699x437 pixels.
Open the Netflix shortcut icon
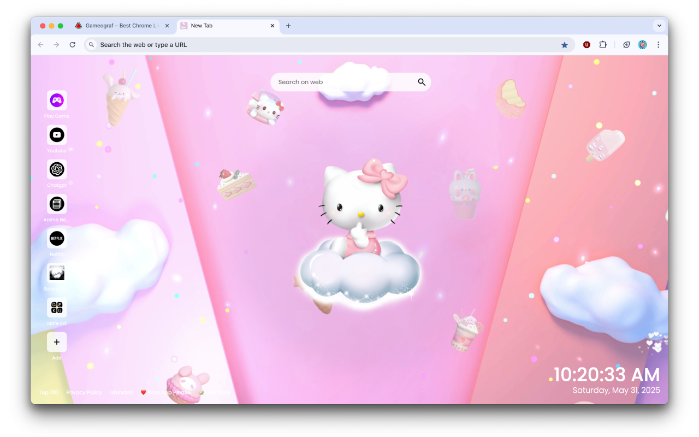pyautogui.click(x=57, y=238)
